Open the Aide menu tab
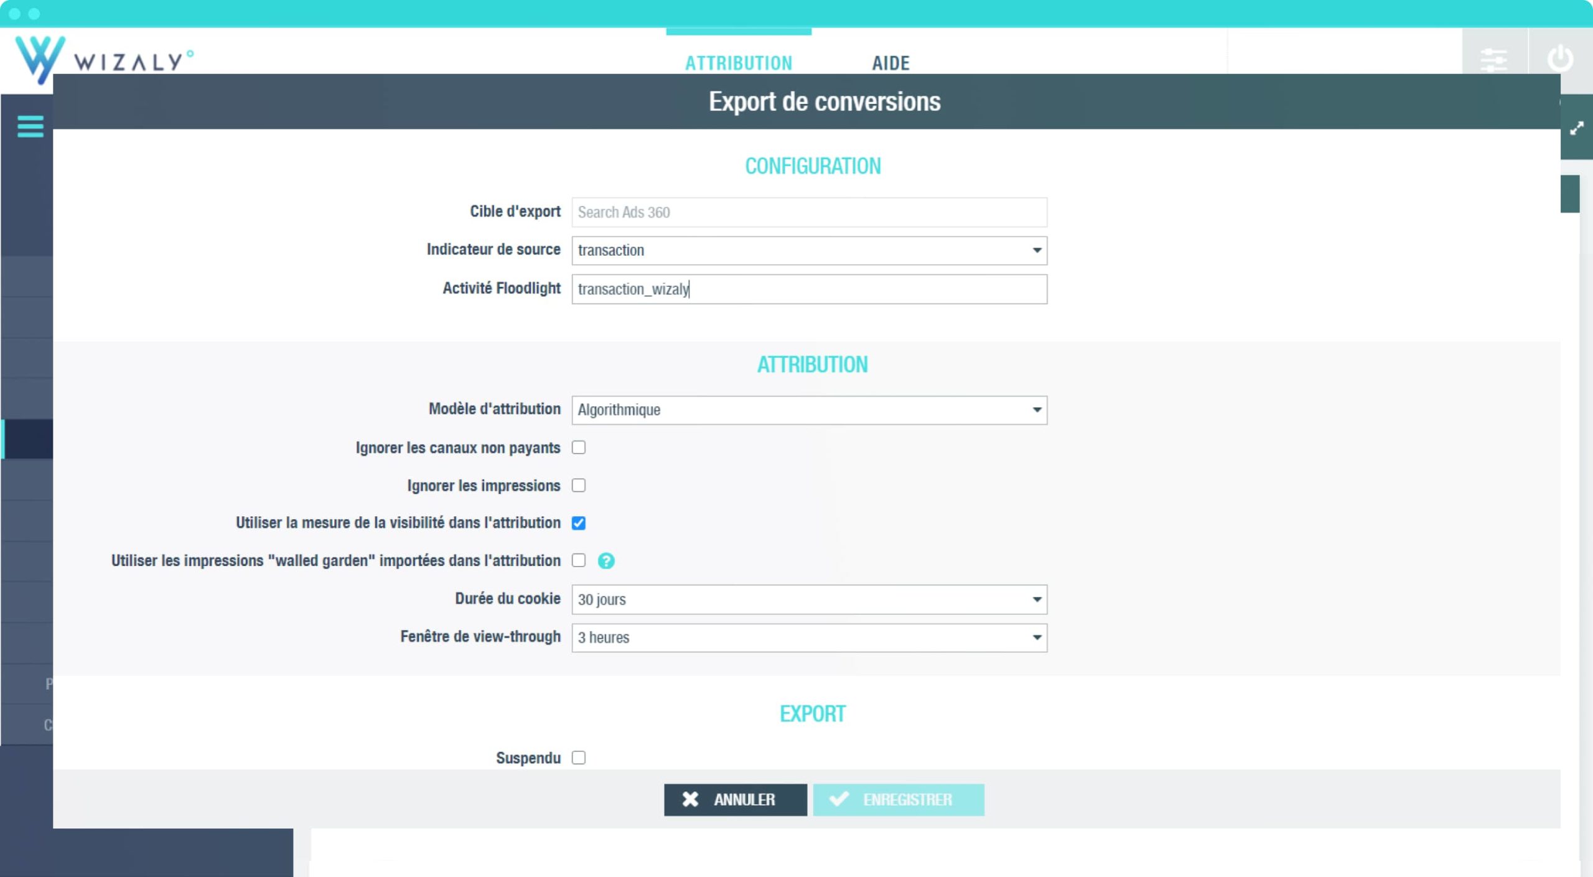The image size is (1593, 877). pos(890,63)
